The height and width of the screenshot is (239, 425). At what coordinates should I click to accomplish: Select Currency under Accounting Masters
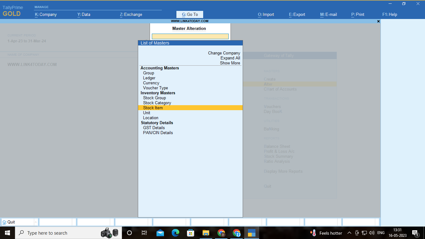(151, 83)
